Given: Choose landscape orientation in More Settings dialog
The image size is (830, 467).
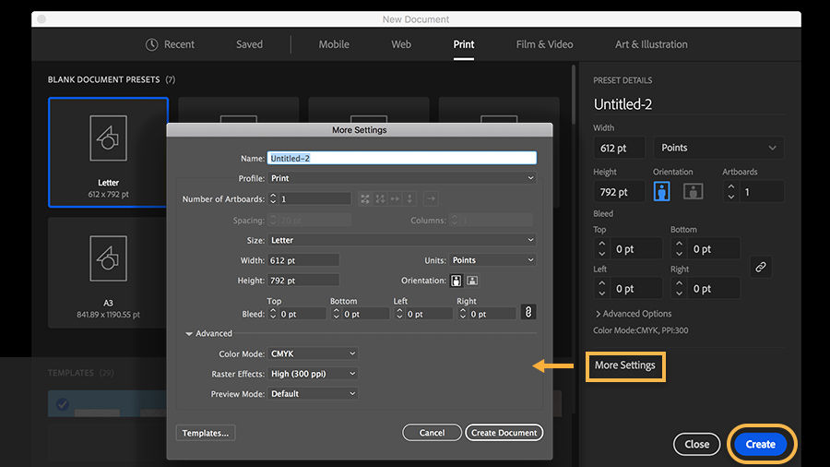Looking at the screenshot, I should point(472,281).
